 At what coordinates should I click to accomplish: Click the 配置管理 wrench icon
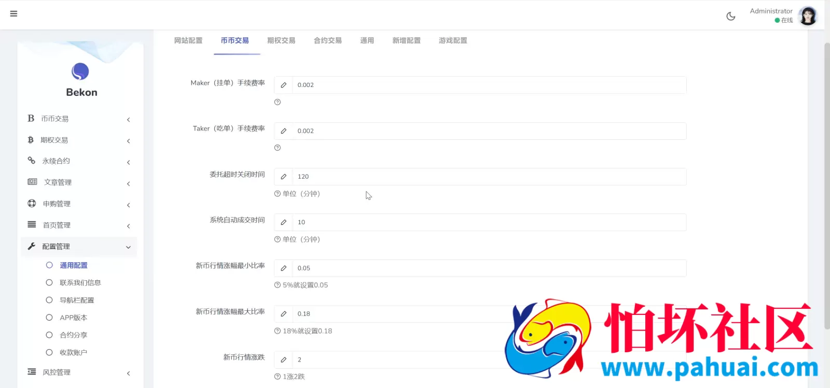32,246
